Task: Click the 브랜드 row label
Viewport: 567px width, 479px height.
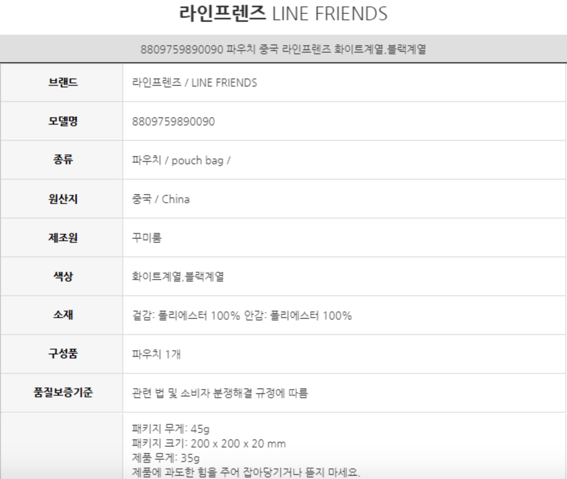Action: pyautogui.click(x=63, y=83)
